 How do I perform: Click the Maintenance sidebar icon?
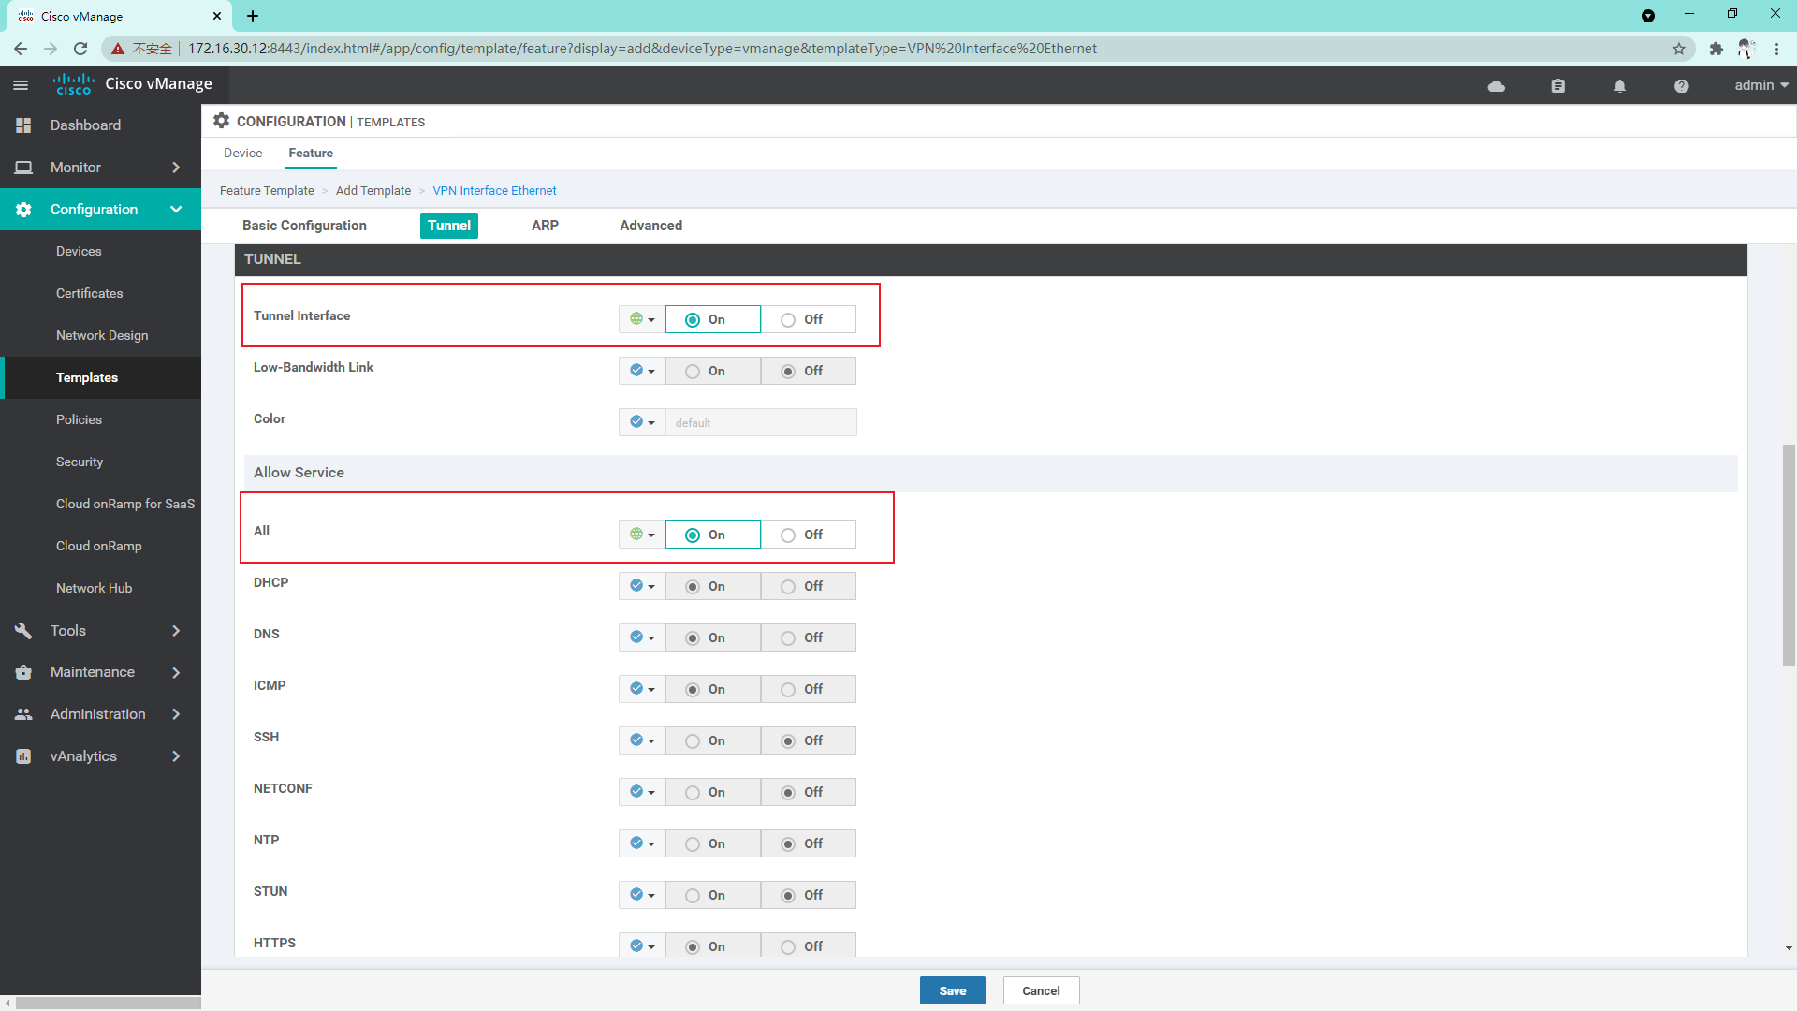(23, 671)
